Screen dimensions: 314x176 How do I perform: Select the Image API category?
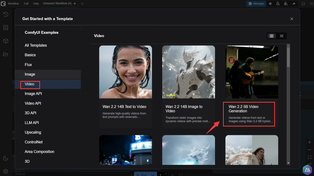48,94
